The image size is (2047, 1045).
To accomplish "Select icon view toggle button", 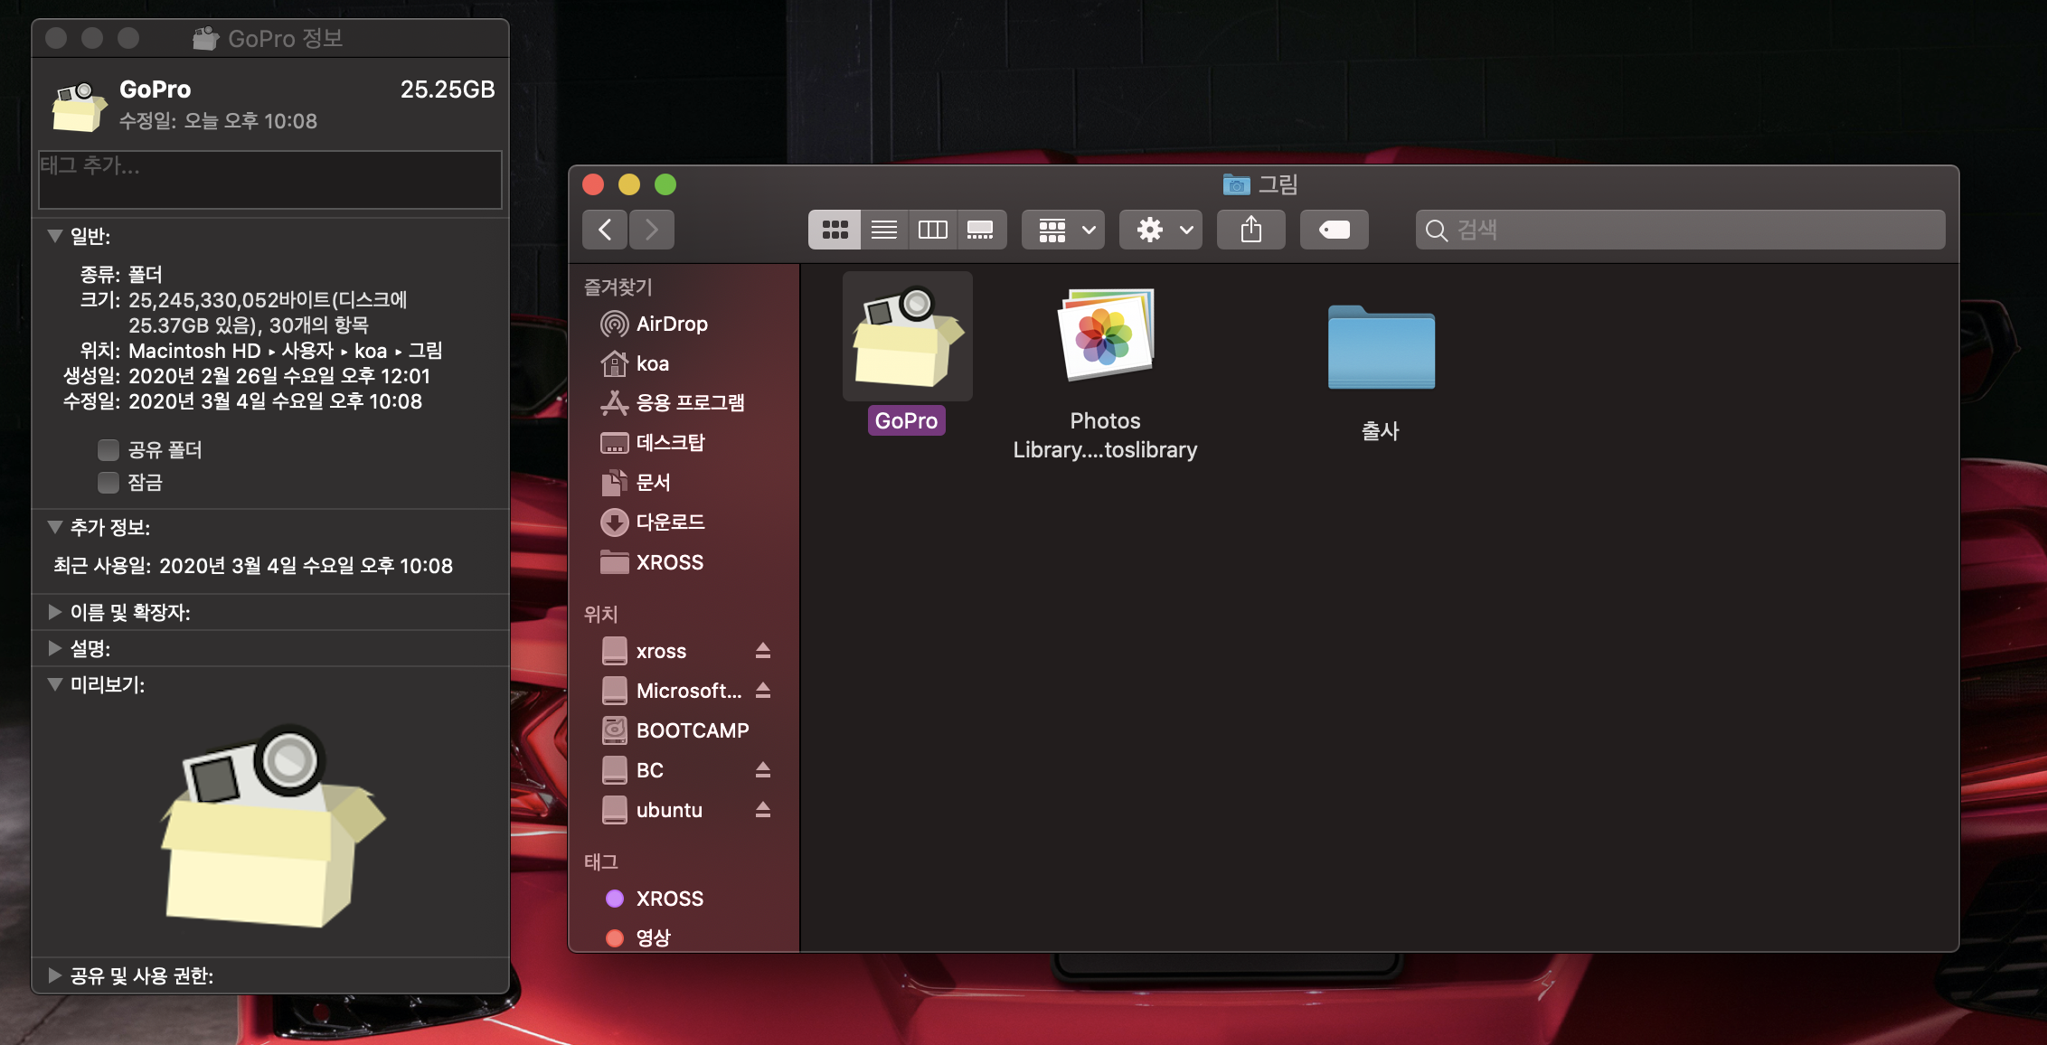I will [835, 230].
